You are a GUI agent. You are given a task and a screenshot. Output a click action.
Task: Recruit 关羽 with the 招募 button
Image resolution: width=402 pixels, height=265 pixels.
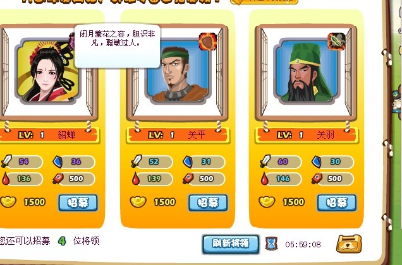[337, 203]
